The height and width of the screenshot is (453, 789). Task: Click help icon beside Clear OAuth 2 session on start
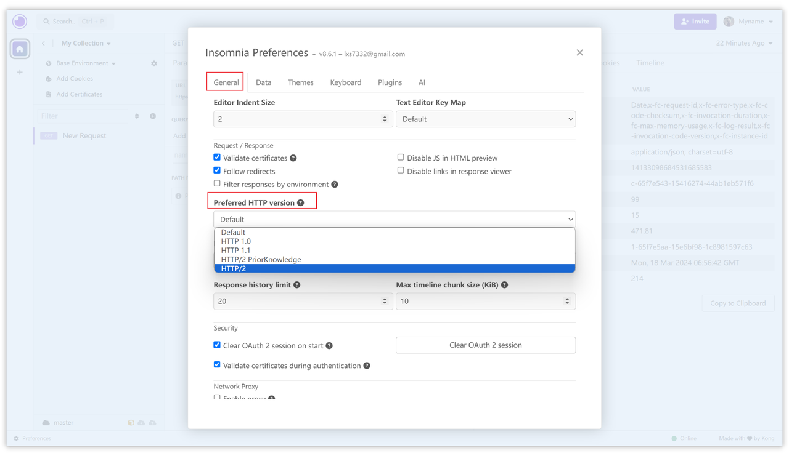click(x=329, y=346)
